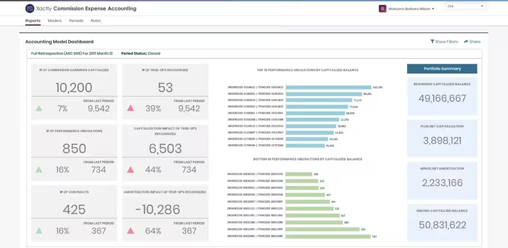Go to the Rules tab
The image size is (508, 248).
point(96,21)
